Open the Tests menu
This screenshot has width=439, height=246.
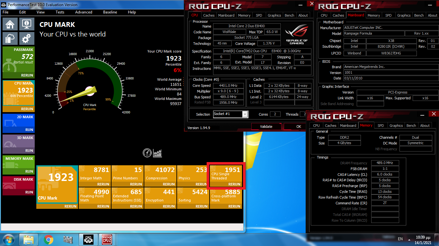tap(60, 12)
